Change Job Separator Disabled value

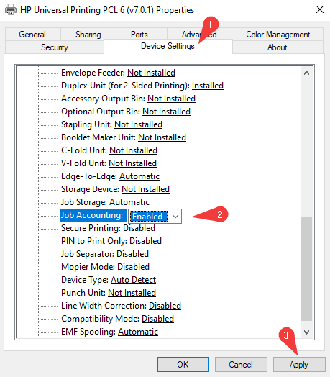[x=132, y=254]
